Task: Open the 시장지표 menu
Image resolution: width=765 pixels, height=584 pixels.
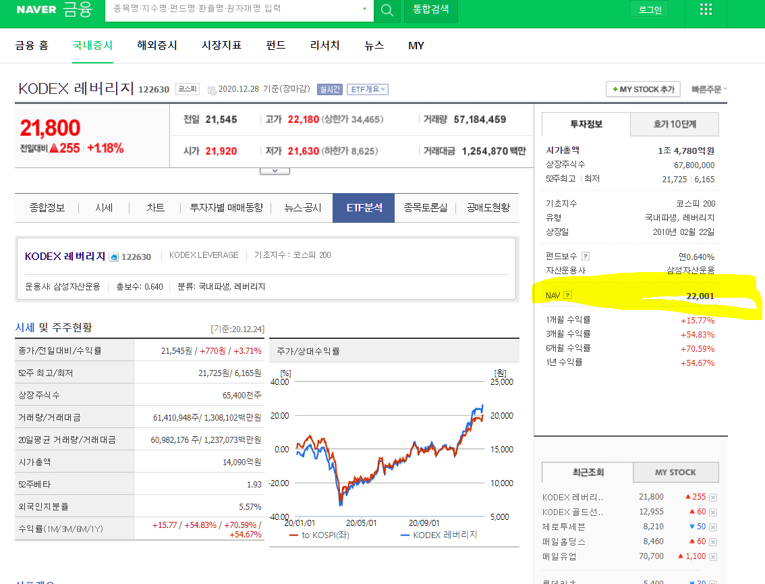Action: click(x=221, y=45)
